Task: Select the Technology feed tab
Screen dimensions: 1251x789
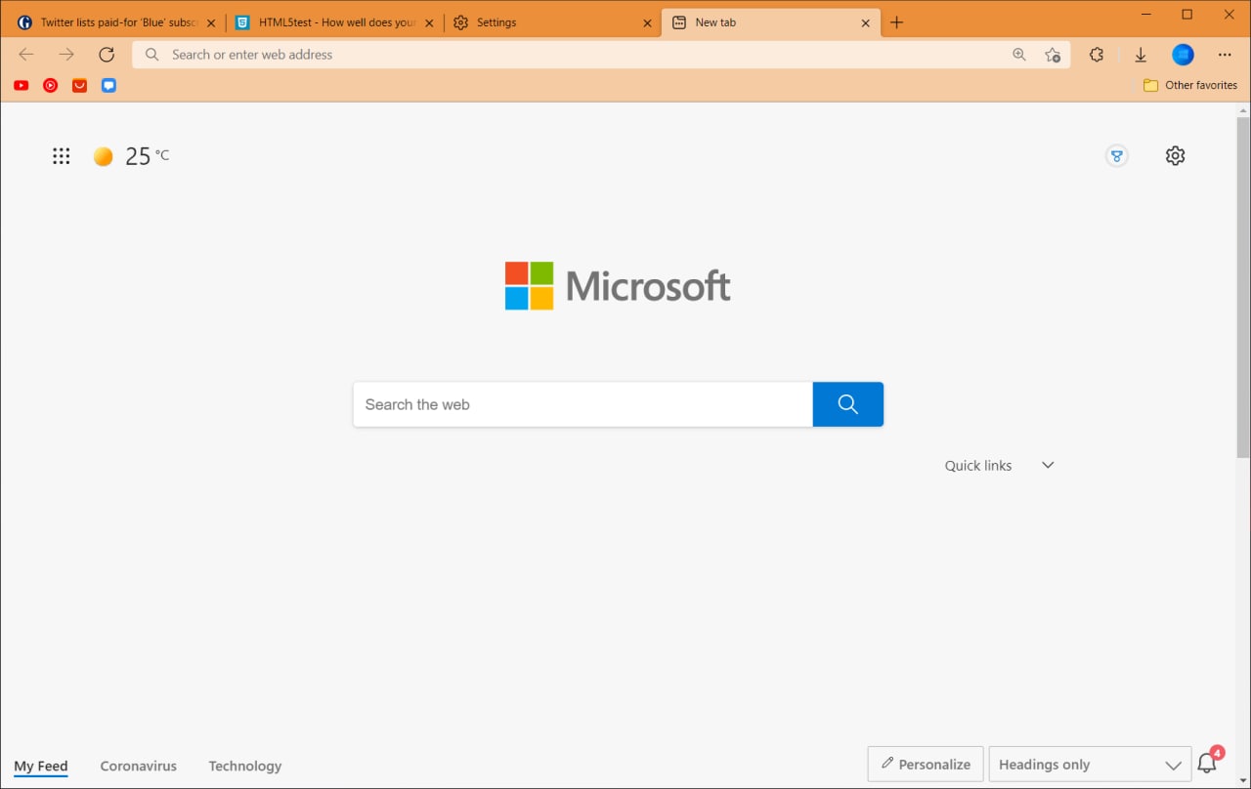Action: (x=245, y=767)
